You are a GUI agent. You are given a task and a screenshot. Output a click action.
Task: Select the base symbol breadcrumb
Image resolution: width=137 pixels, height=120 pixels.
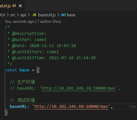click(x=71, y=15)
